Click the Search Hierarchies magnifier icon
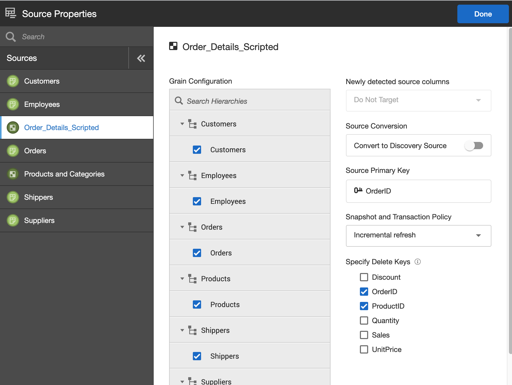 point(178,101)
